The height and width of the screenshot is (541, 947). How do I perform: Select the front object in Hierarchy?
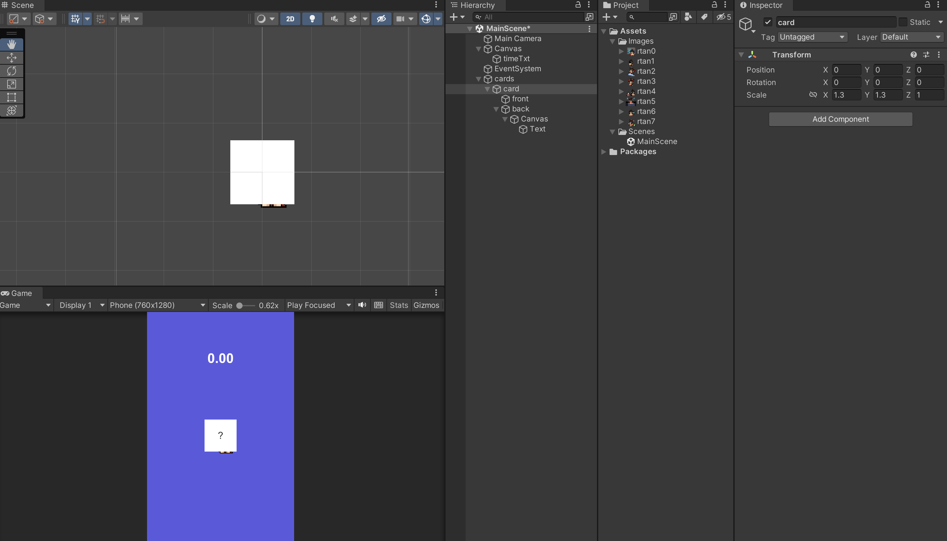click(x=520, y=99)
